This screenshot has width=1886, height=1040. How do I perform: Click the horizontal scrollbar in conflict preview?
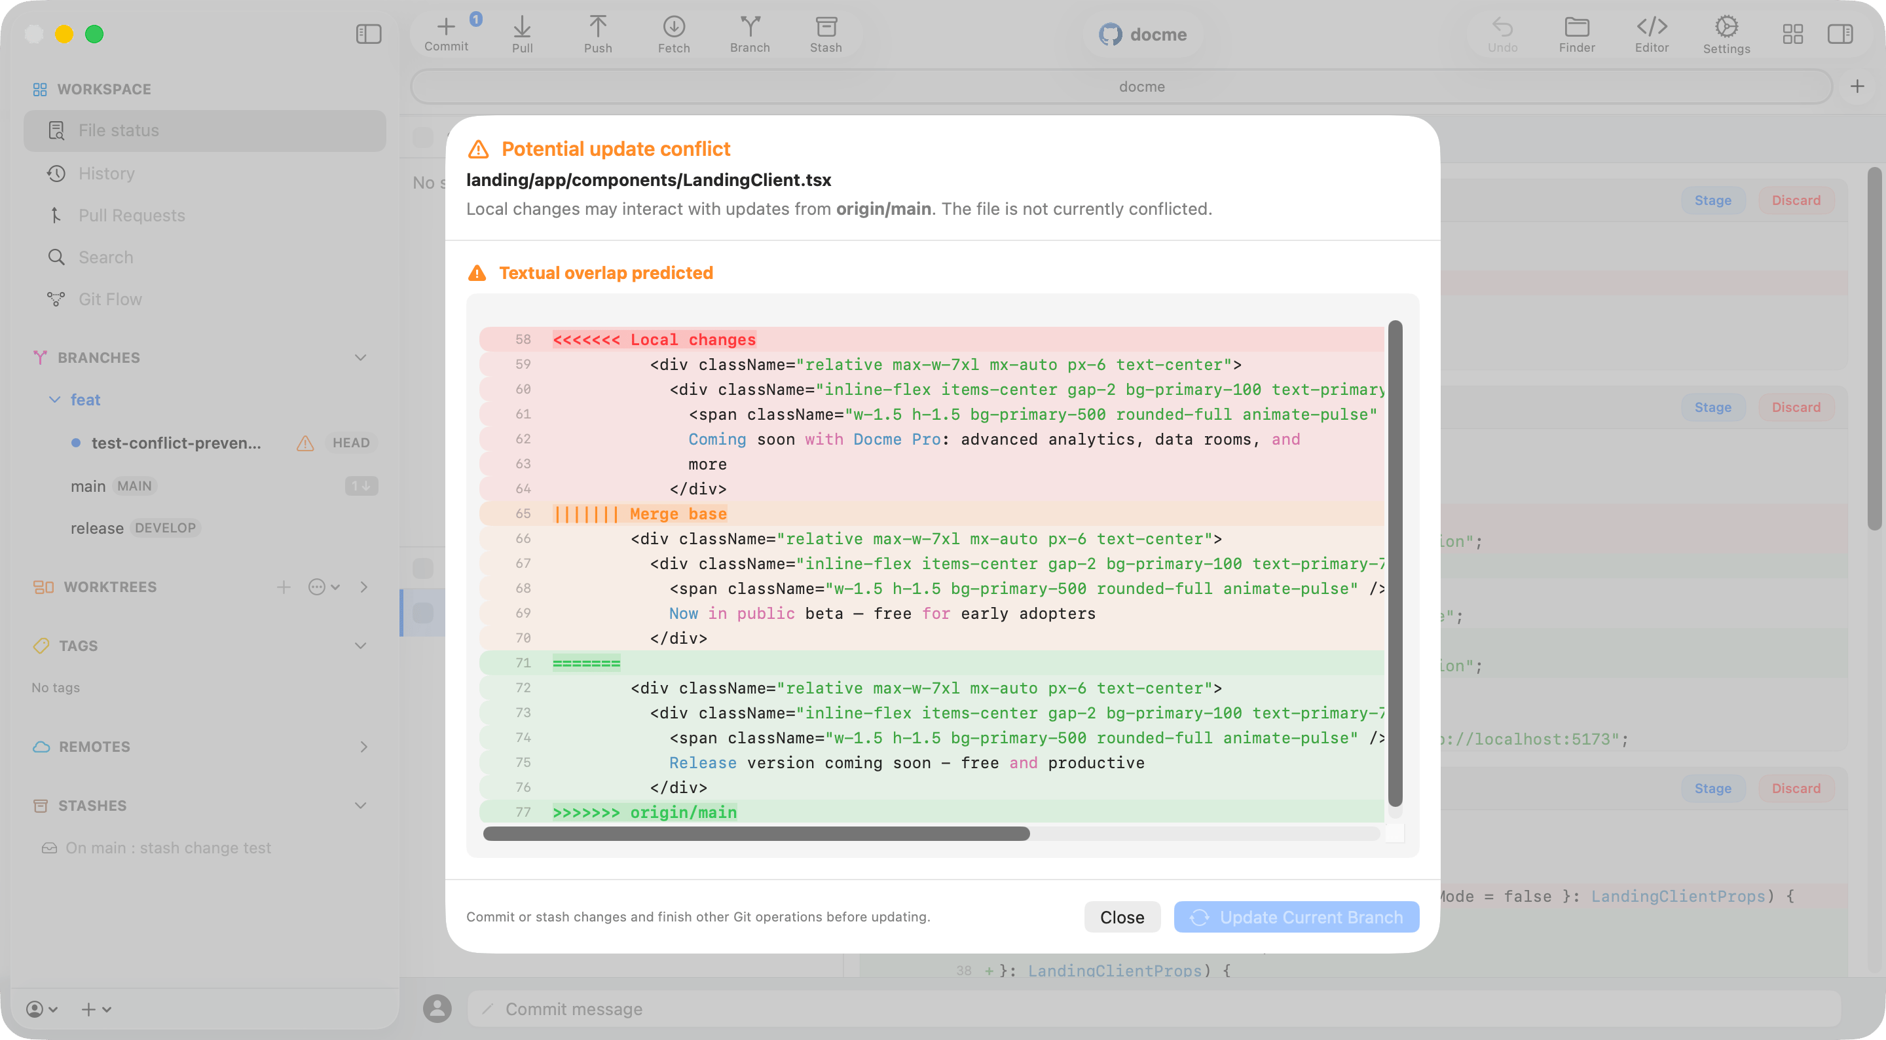756,834
